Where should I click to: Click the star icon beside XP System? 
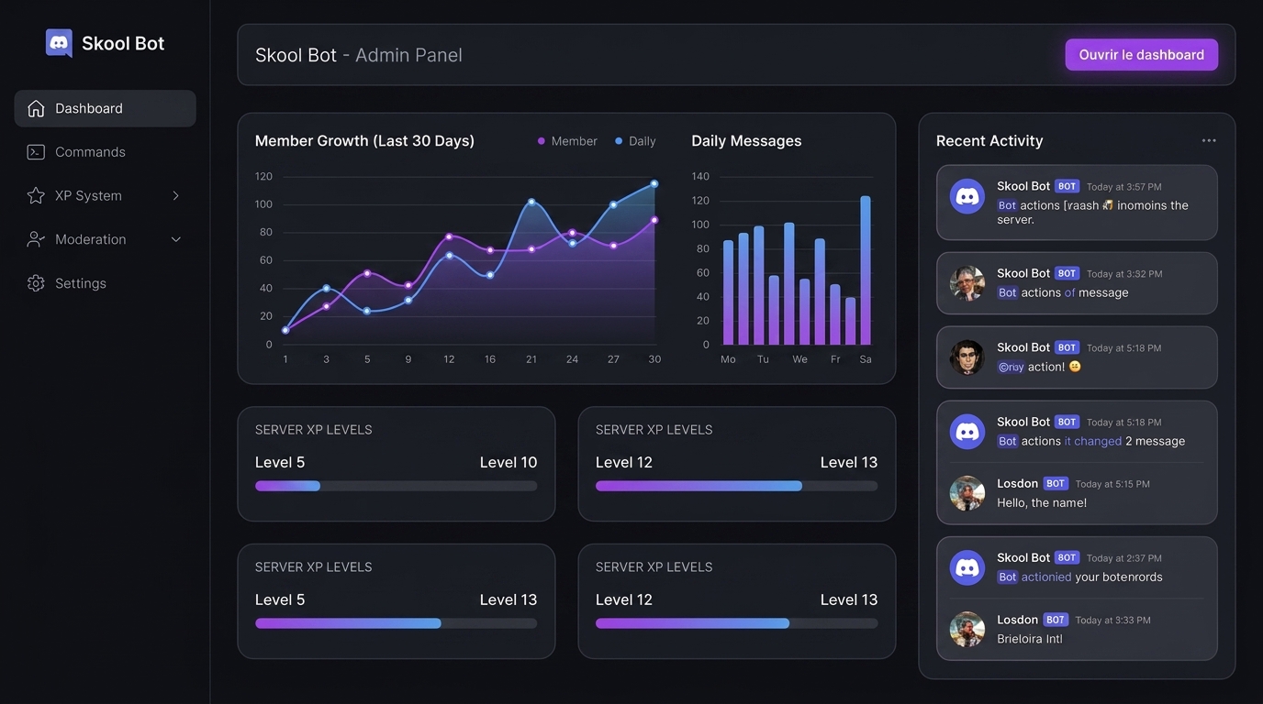[36, 195]
